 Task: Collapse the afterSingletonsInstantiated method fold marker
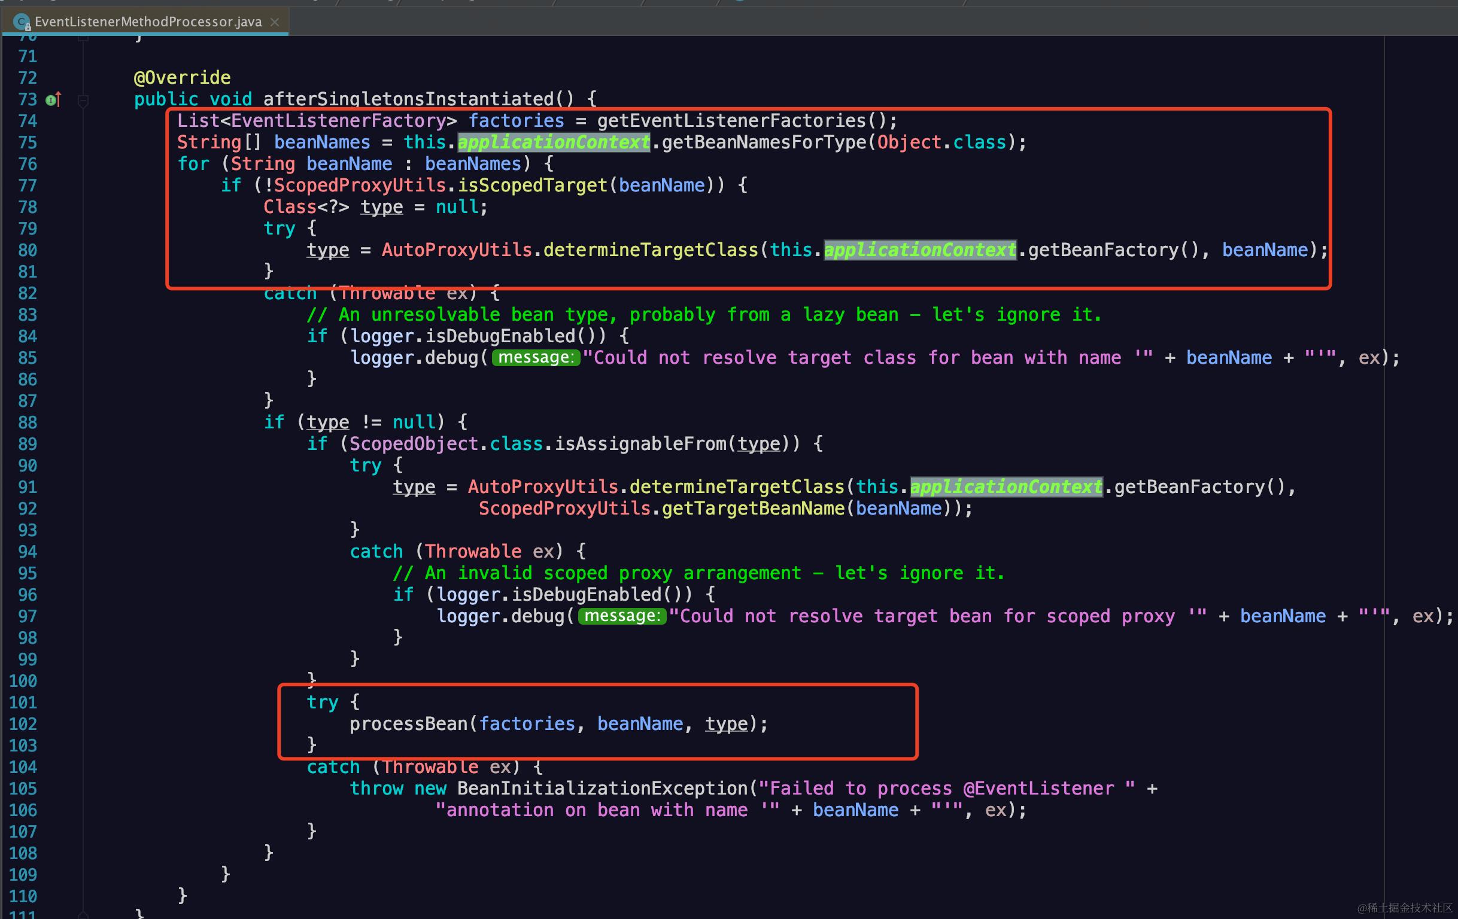(x=84, y=101)
